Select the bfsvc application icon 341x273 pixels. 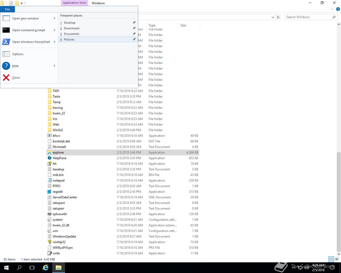coord(49,136)
